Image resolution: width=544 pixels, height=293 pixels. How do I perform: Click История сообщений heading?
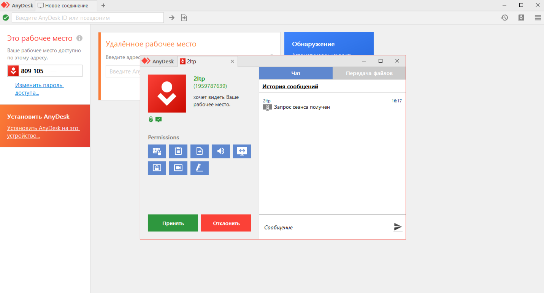coord(290,86)
